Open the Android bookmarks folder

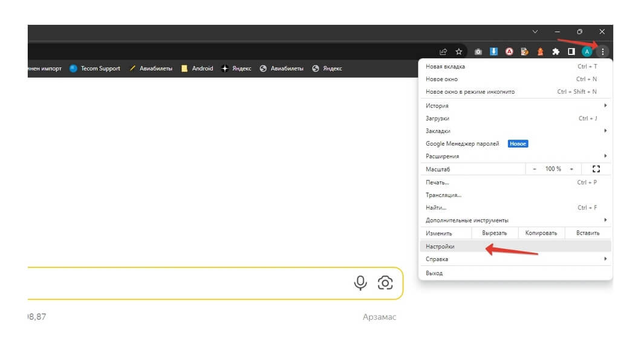pyautogui.click(x=197, y=69)
